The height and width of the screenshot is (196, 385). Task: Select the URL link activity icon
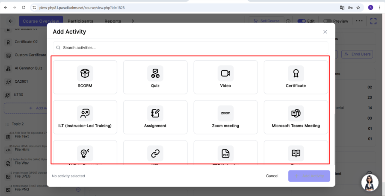(155, 153)
